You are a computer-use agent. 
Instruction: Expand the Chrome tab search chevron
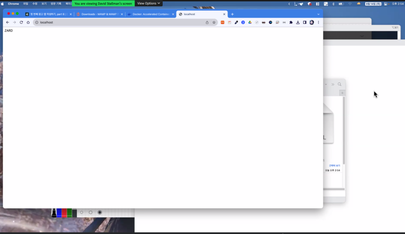coord(318,14)
